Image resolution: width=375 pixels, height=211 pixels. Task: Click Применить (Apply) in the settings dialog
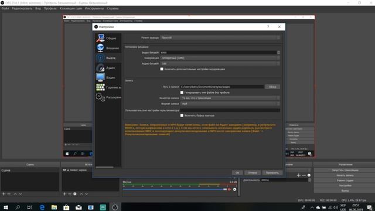click(272, 172)
